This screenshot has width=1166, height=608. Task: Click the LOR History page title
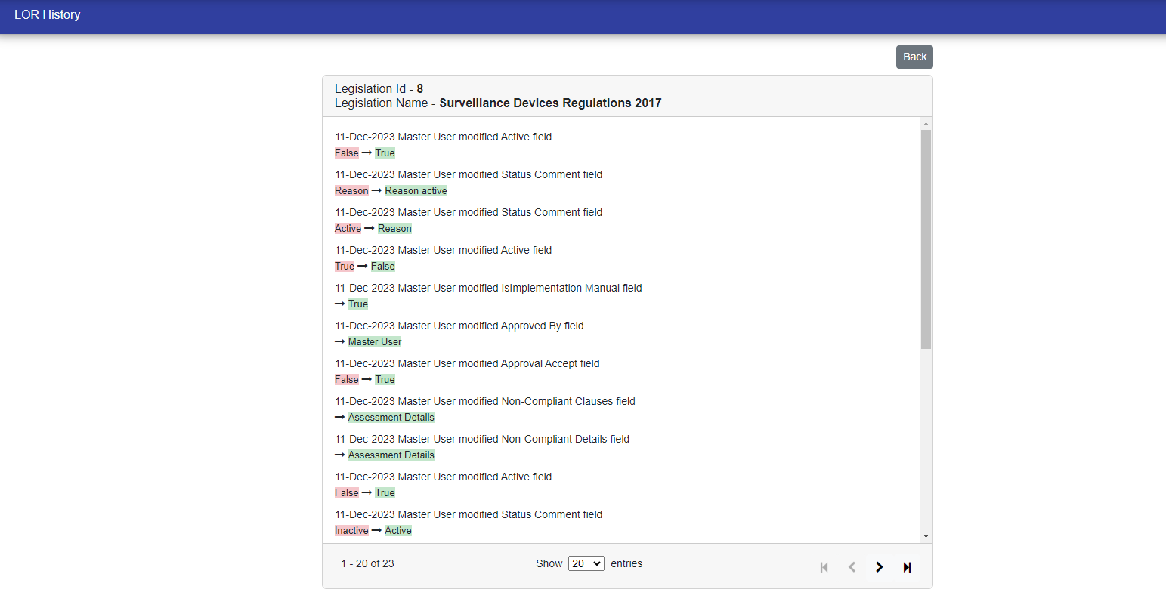[x=47, y=15]
